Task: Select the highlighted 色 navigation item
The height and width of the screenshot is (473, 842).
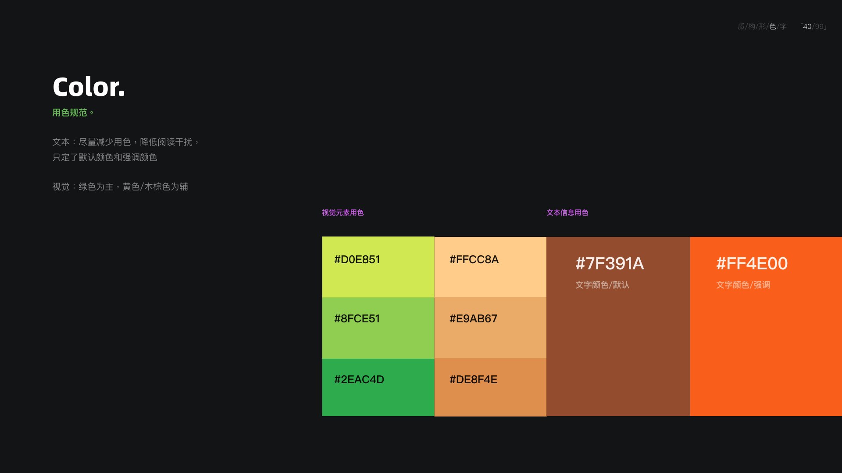Action: tap(773, 27)
